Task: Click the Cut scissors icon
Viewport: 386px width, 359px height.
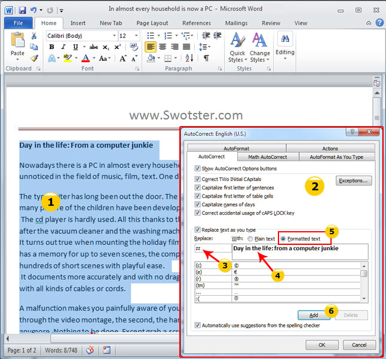Action: click(34, 36)
